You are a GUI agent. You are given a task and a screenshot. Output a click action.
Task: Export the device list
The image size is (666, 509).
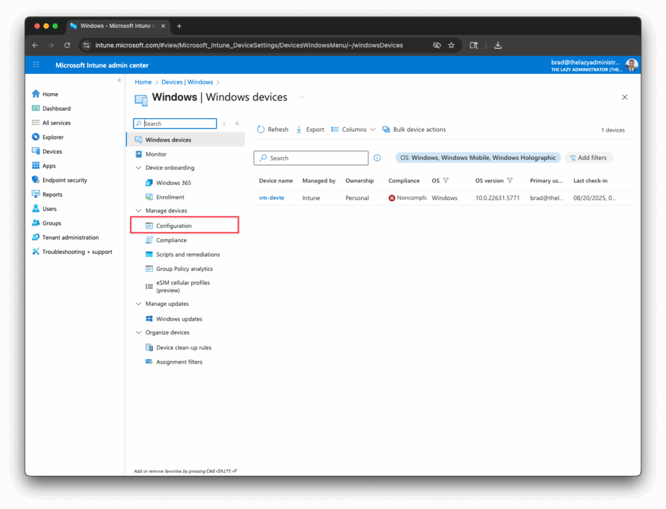(x=310, y=129)
